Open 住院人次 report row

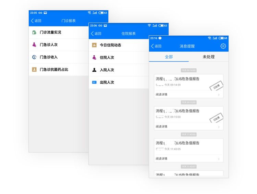(119, 57)
